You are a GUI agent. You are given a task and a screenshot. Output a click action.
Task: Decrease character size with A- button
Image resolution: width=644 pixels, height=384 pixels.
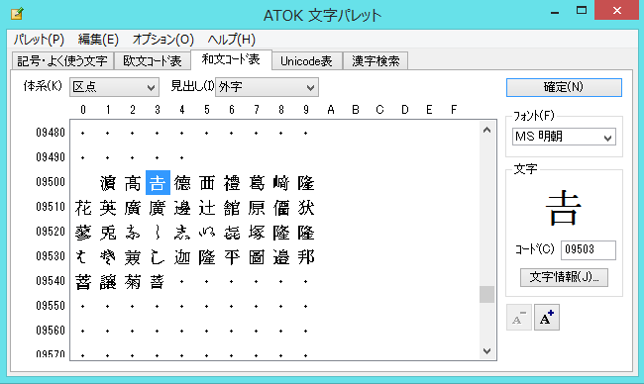[519, 317]
